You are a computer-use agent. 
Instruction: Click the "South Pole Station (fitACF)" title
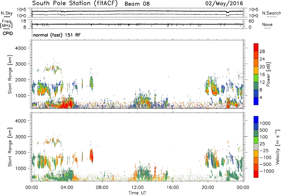[75, 4]
